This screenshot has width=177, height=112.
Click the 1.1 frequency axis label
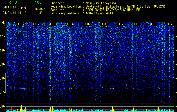tap(3, 36)
